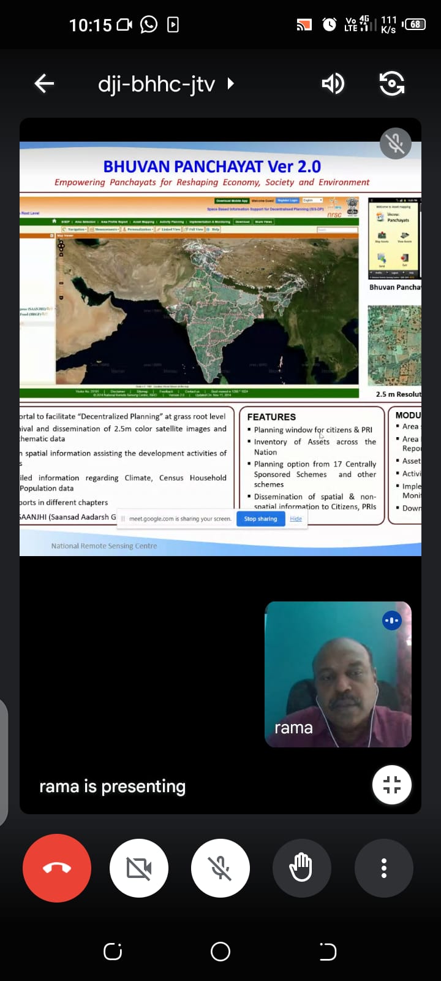Tap 'rama is presenting' label
The height and width of the screenshot is (981, 441).
(x=113, y=787)
